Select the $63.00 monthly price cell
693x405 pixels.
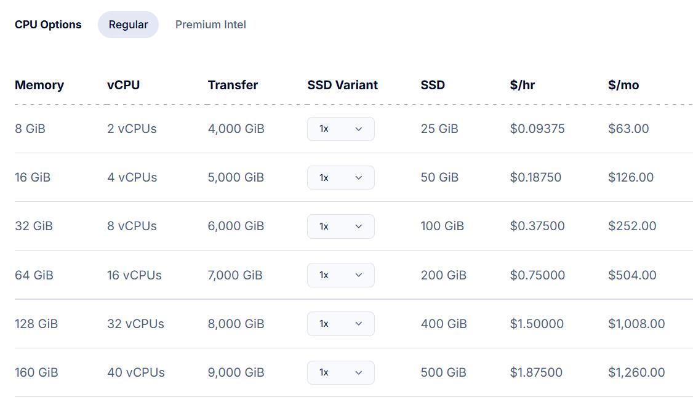pyautogui.click(x=628, y=129)
